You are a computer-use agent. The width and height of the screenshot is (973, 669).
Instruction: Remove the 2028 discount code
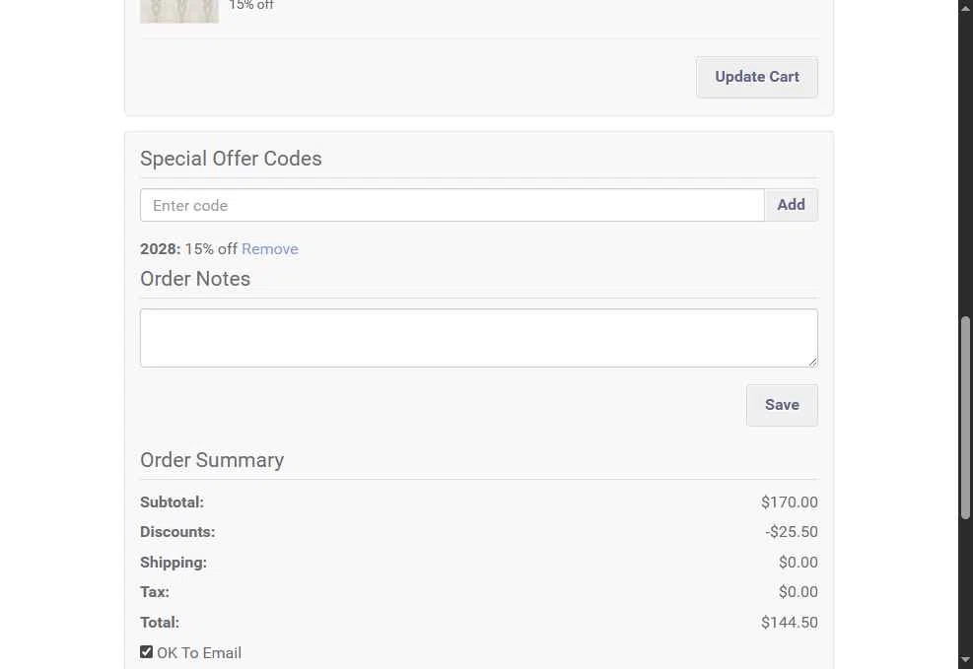[x=270, y=248]
